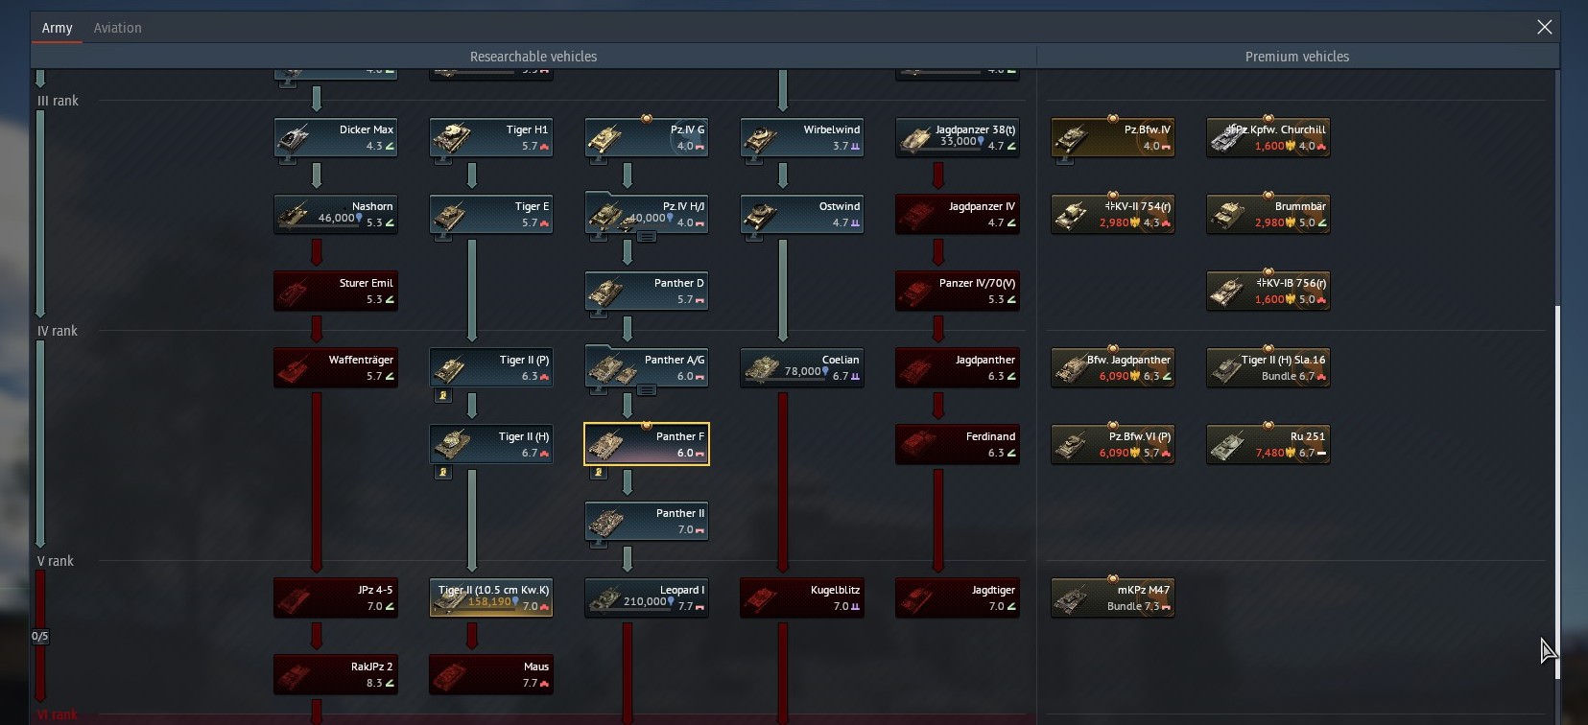This screenshot has height=725, width=1588.
Task: Click the "0/5" rank progress counter
Action: coord(39,636)
